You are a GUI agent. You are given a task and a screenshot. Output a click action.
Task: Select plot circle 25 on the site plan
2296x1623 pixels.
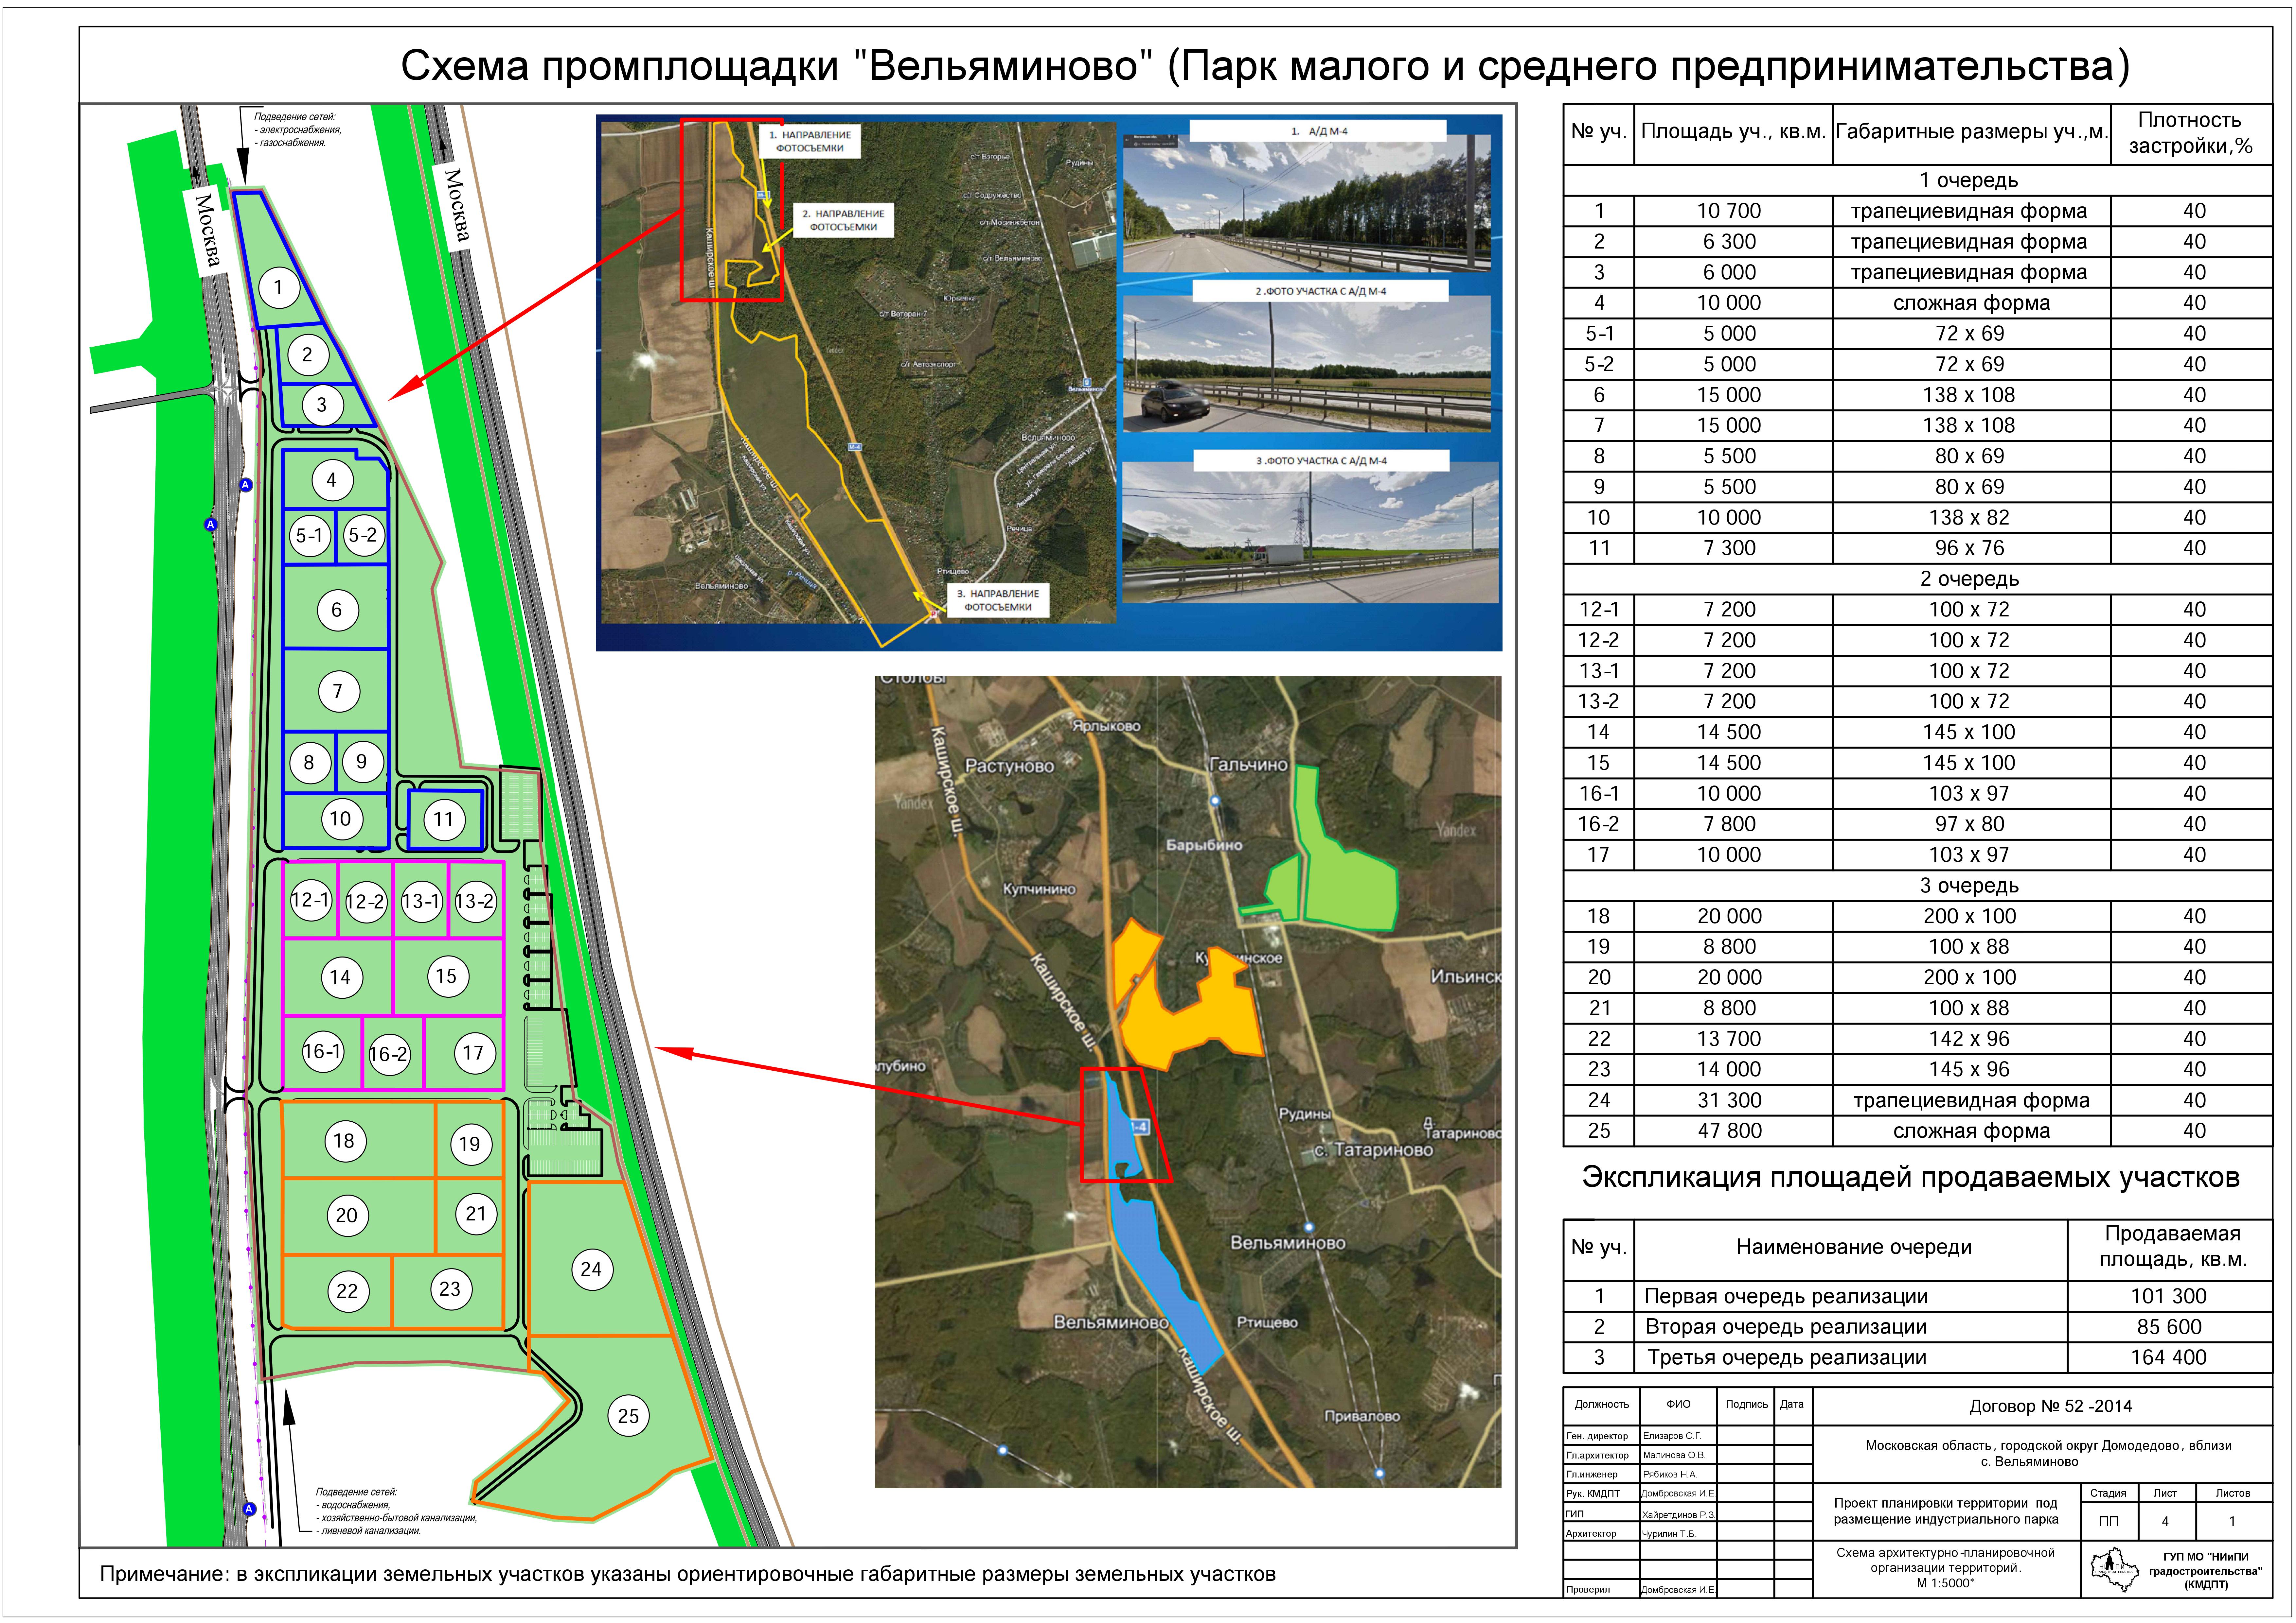[x=628, y=1416]
